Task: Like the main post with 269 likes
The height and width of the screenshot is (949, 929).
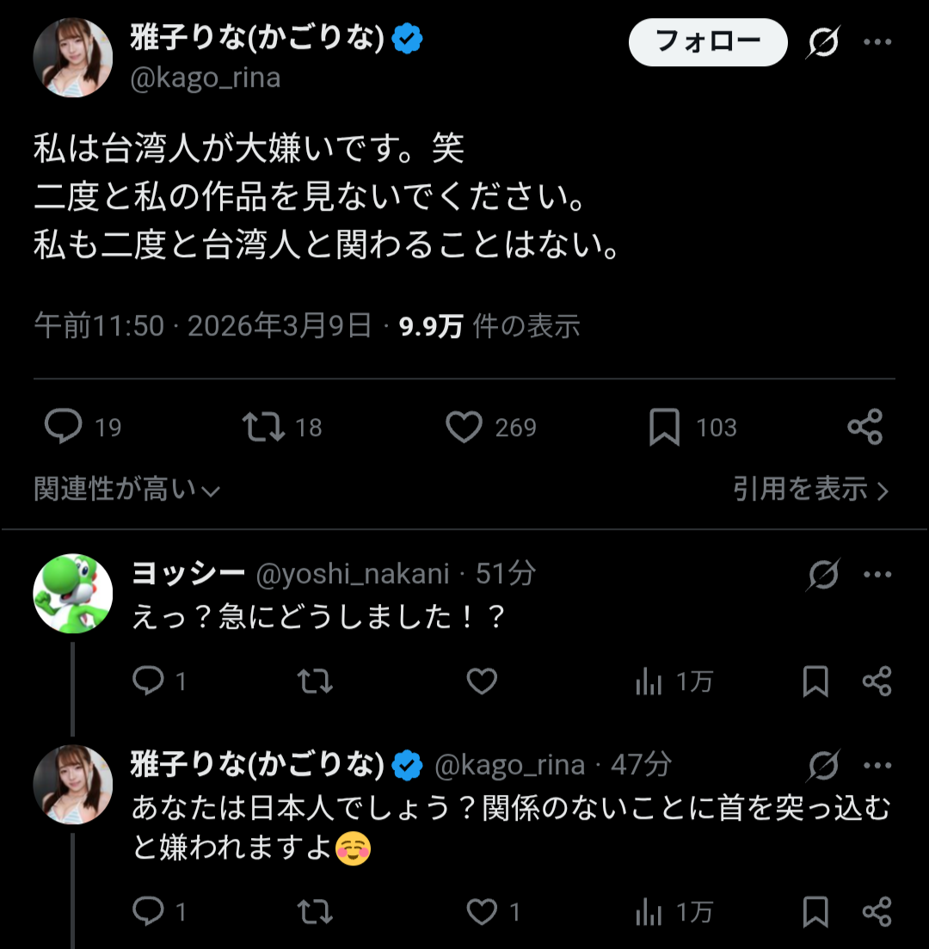Action: pos(464,427)
